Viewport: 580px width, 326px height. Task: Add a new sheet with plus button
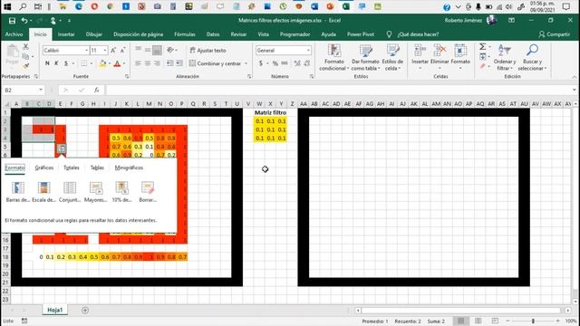(x=85, y=310)
